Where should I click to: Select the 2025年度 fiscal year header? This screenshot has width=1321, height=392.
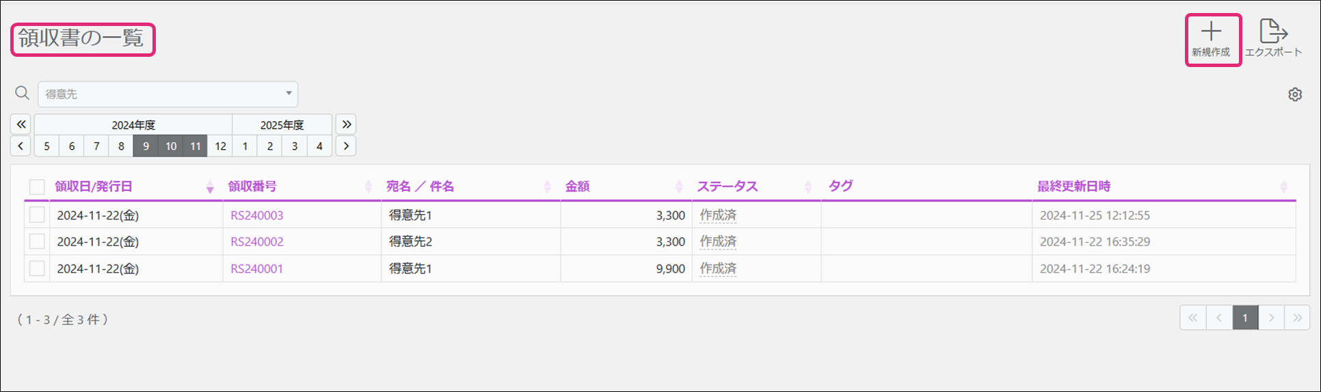(282, 125)
